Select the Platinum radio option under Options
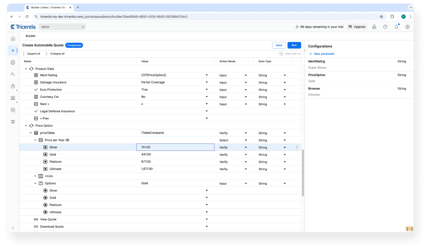The height and width of the screenshot is (250, 428). 45,205
